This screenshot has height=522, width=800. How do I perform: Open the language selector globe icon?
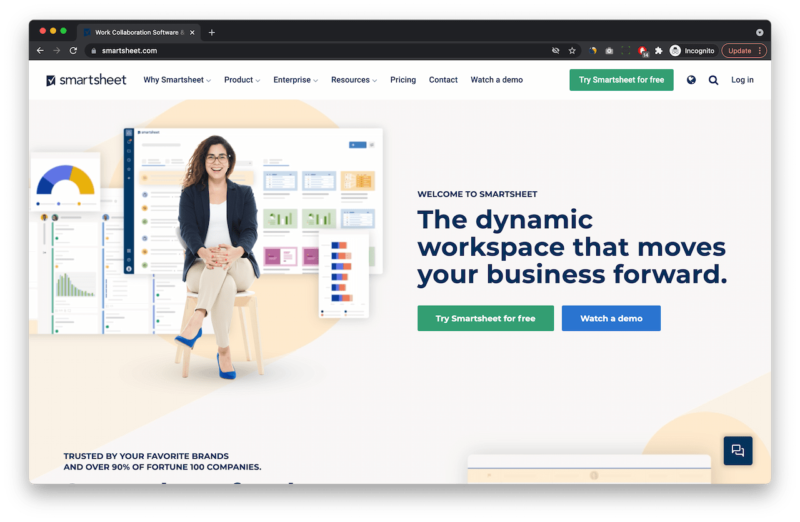click(x=691, y=80)
